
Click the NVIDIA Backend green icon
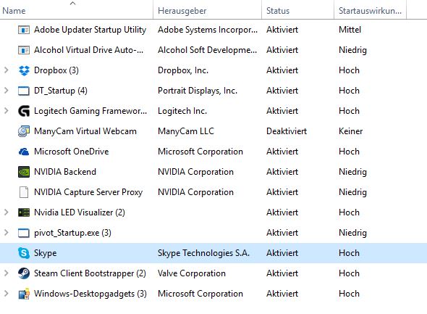tap(24, 172)
